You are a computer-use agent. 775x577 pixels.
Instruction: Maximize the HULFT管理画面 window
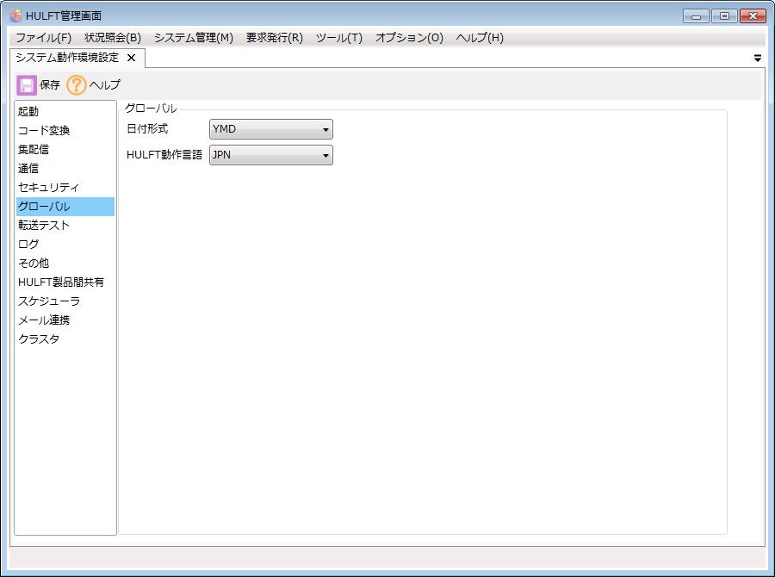pos(724,16)
